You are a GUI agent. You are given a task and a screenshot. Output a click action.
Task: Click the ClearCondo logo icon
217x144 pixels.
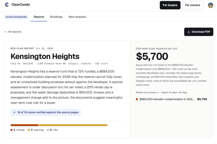(7, 5)
